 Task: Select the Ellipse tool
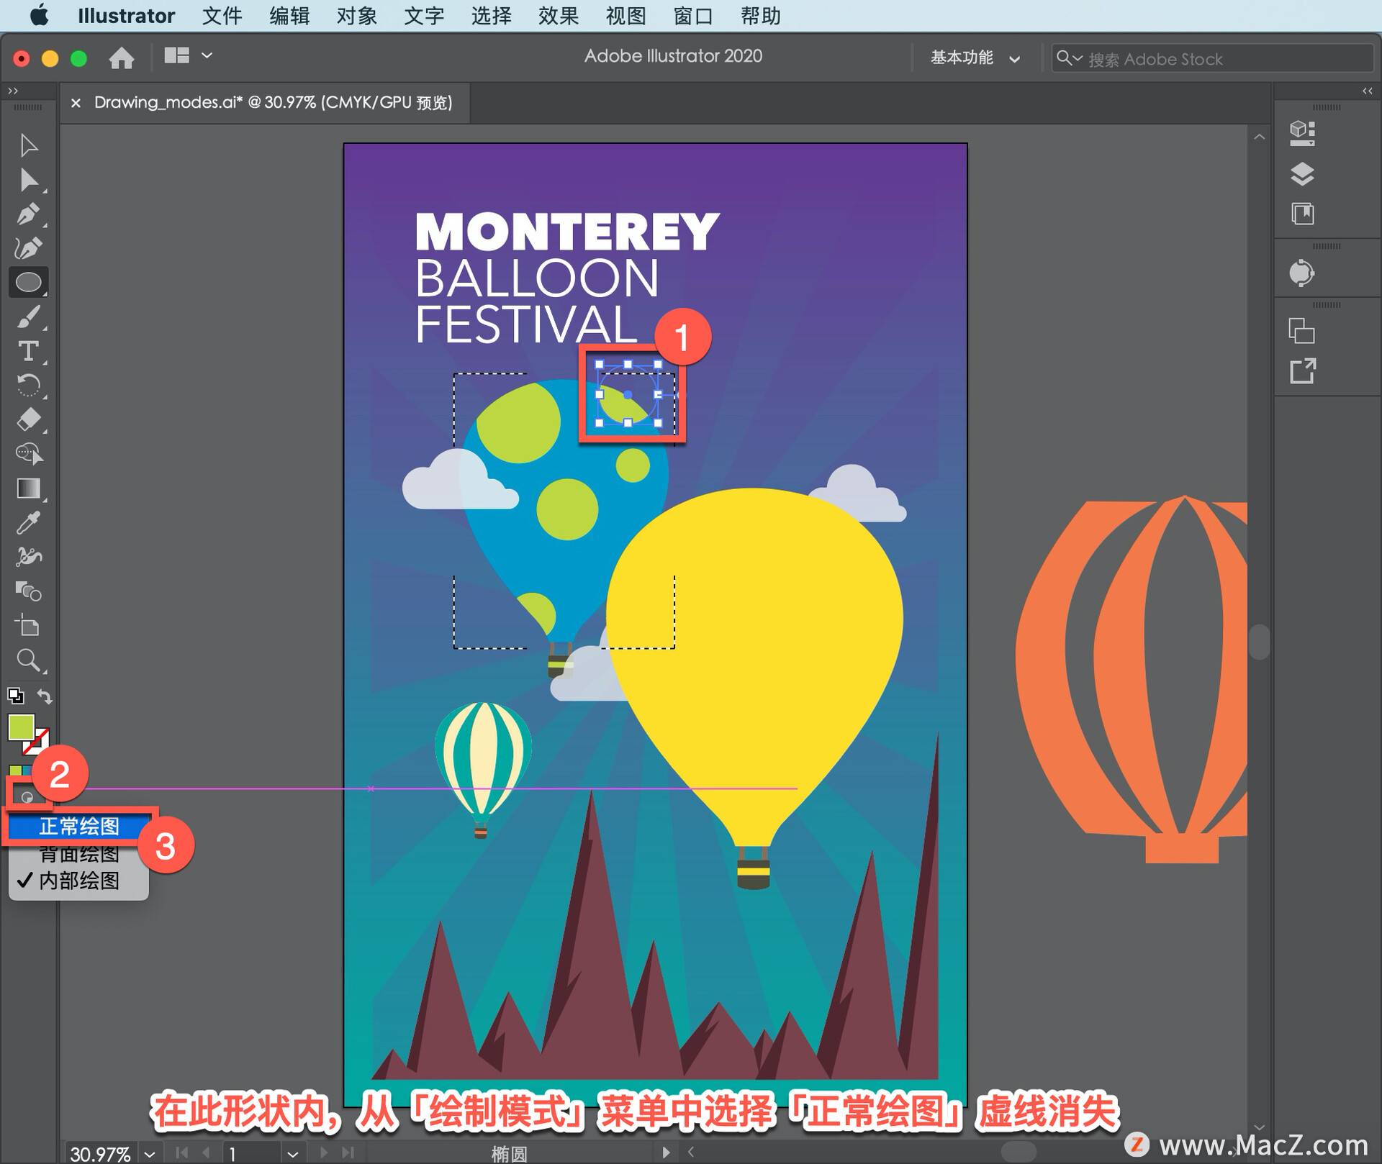point(27,283)
